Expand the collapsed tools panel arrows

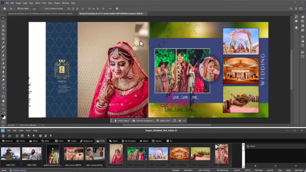tap(2, 12)
